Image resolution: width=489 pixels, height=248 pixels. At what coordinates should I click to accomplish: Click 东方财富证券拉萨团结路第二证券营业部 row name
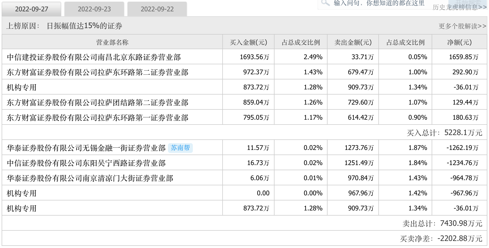pyautogui.click(x=97, y=103)
